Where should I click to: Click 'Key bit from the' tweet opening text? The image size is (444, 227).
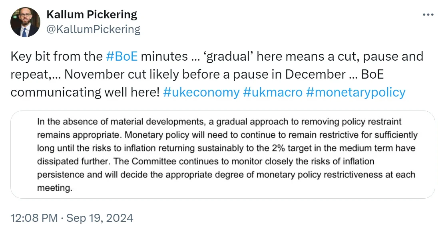coord(56,56)
